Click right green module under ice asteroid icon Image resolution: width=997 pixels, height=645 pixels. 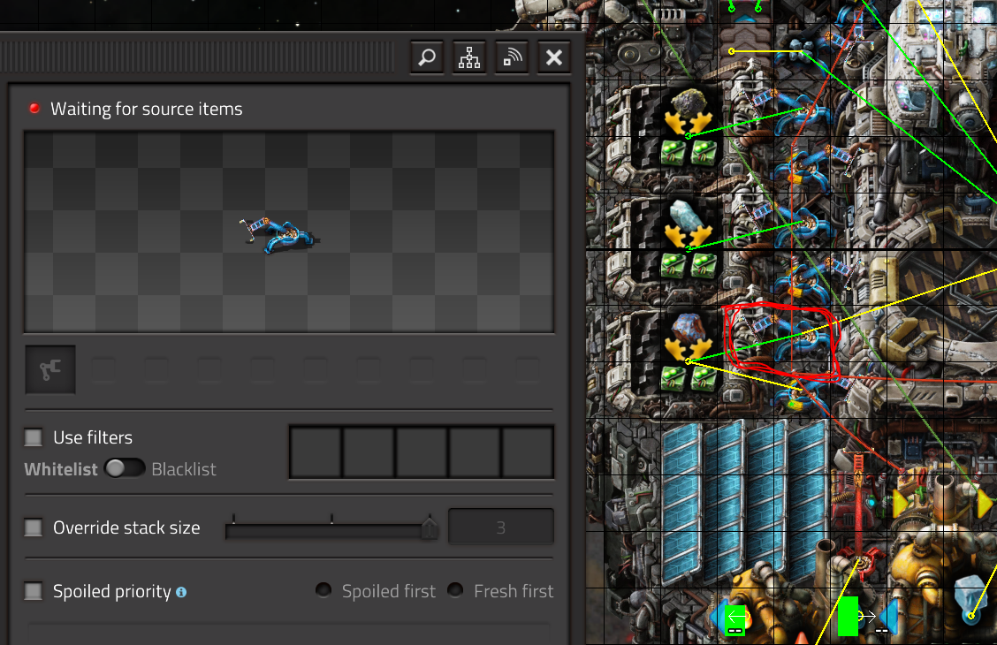pyautogui.click(x=704, y=266)
